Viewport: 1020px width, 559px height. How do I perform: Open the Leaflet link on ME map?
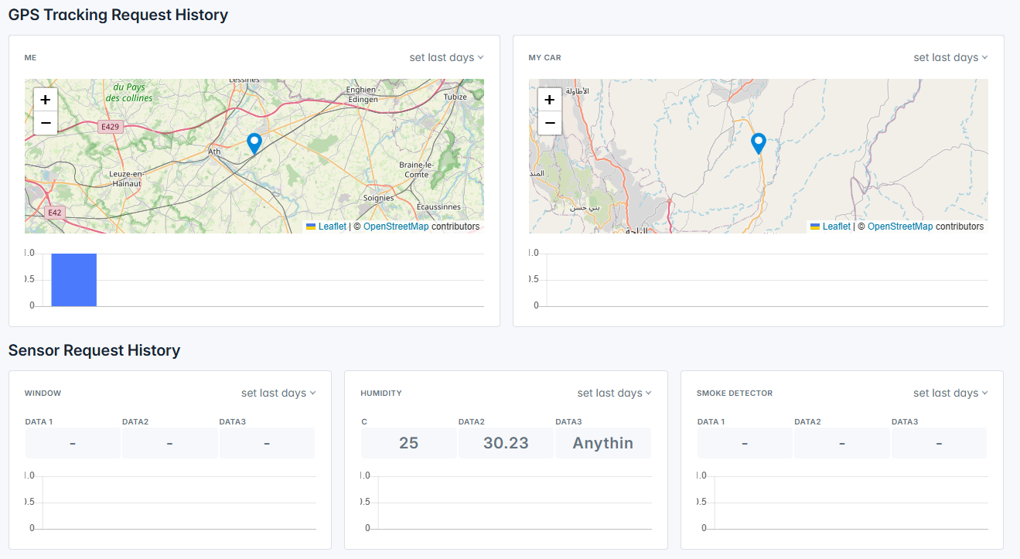coord(332,227)
